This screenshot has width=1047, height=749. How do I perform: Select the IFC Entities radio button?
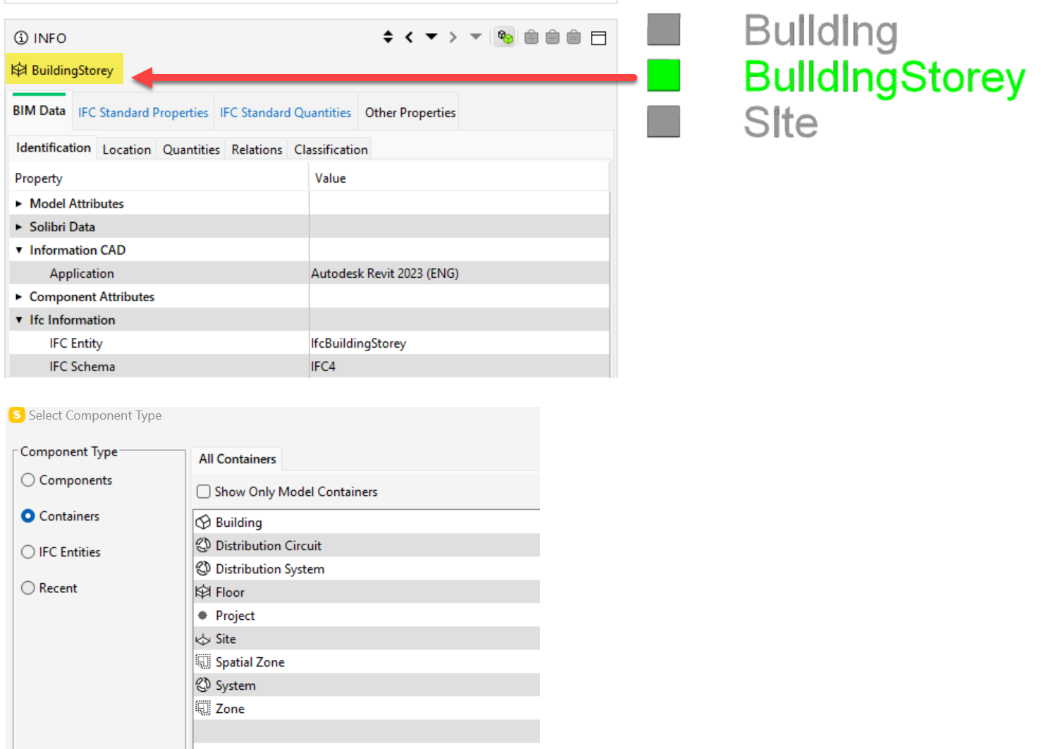28,552
